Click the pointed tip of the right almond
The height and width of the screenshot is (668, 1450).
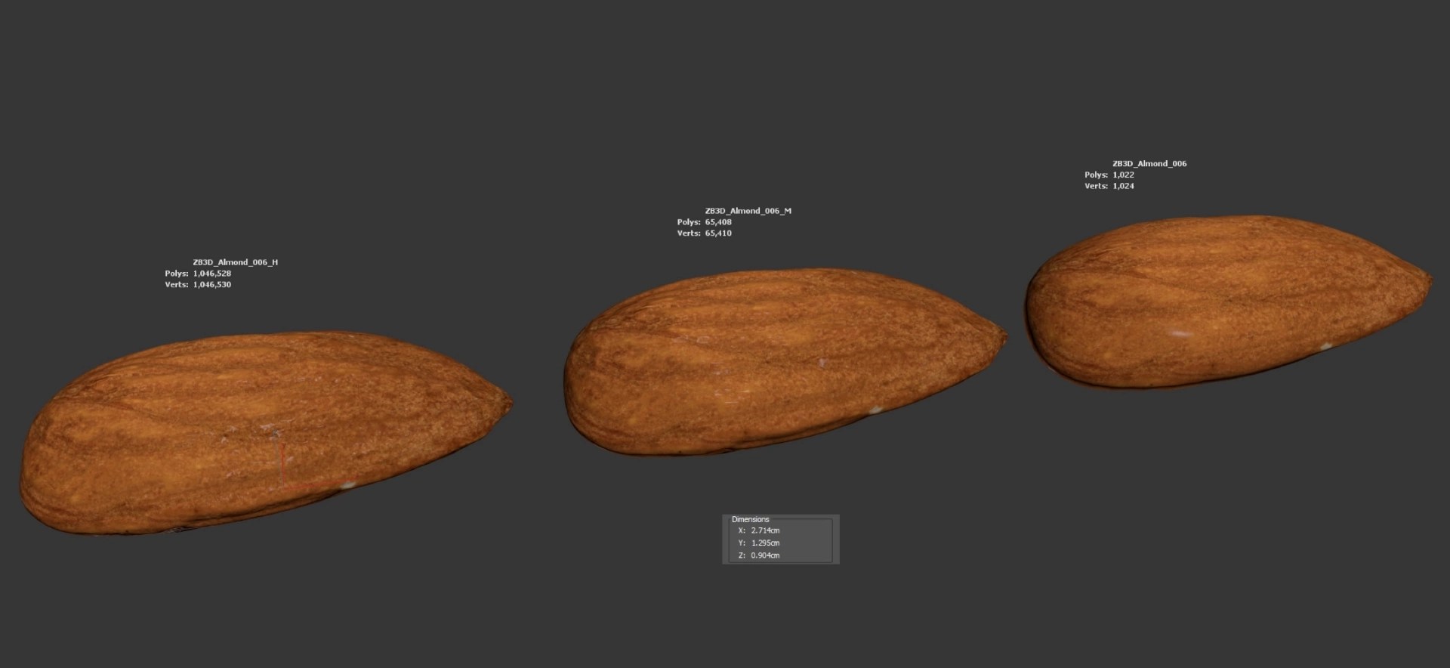coord(1427,280)
